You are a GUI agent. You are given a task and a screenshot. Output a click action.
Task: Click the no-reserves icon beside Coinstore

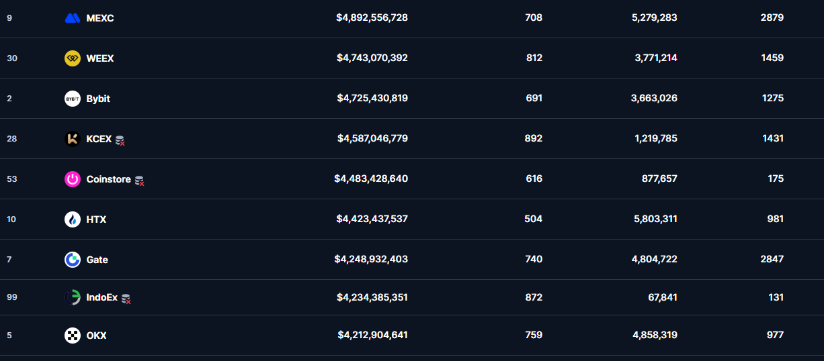coord(140,180)
